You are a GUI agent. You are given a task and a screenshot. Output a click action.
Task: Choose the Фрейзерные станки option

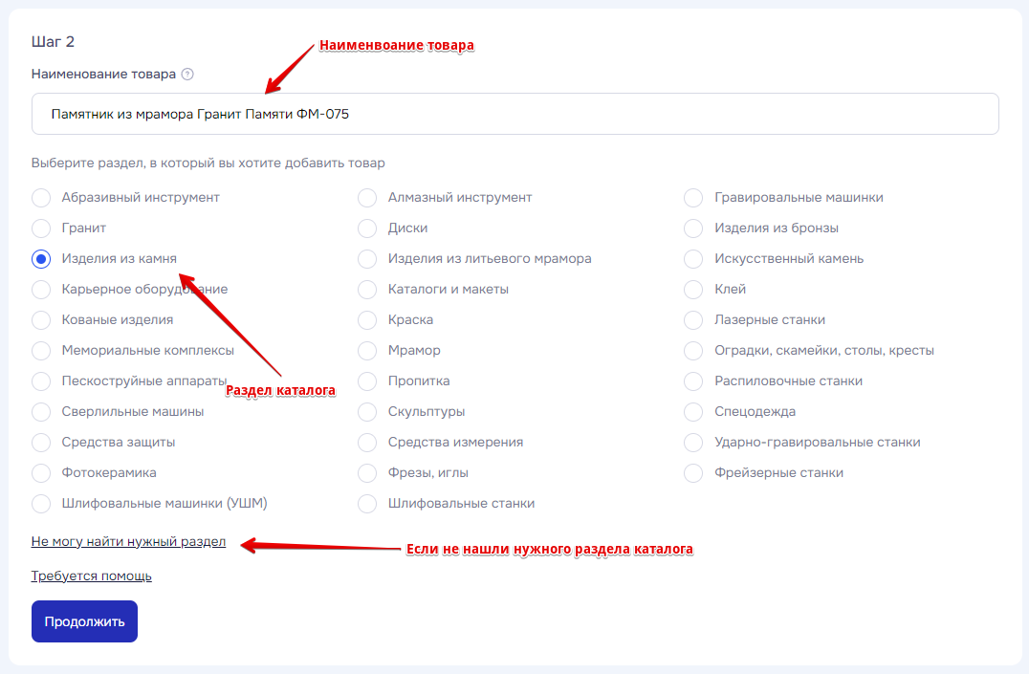[694, 473]
